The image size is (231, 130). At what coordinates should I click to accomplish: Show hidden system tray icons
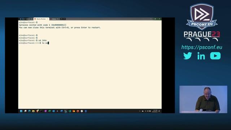[x=140, y=111]
